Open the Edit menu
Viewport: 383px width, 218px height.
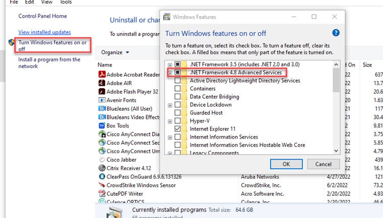point(30,2)
